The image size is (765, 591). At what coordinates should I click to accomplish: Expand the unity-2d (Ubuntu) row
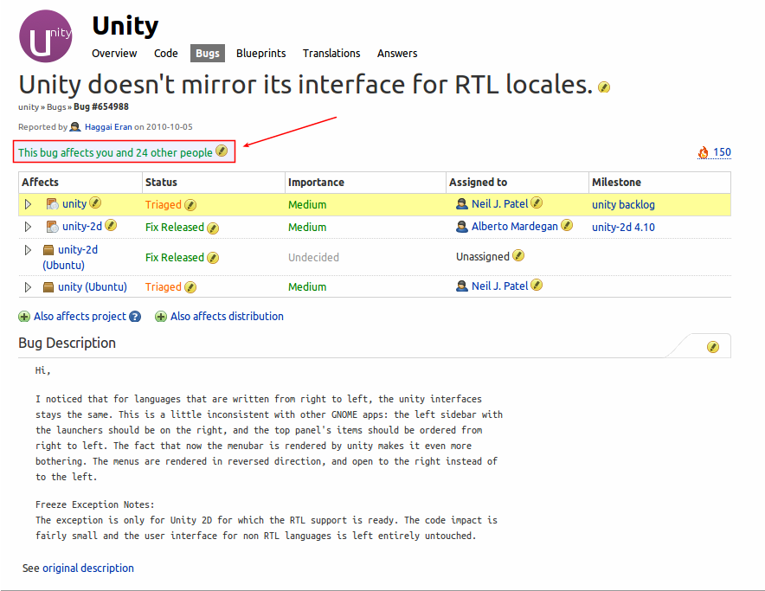point(28,250)
